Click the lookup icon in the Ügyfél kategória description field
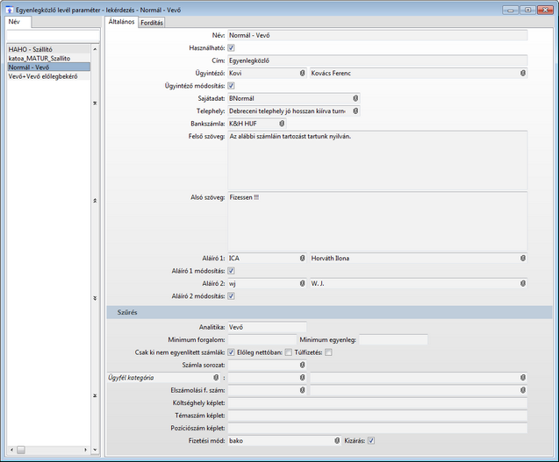 coord(523,378)
